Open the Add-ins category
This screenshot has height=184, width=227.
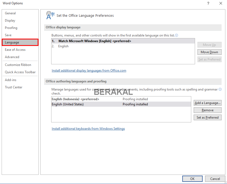(20, 80)
